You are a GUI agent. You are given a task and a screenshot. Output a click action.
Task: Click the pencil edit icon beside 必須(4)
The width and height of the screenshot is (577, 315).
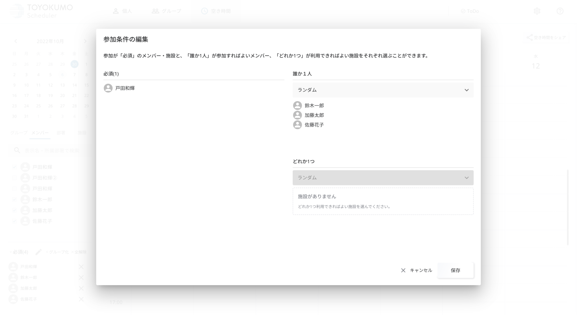click(x=39, y=252)
